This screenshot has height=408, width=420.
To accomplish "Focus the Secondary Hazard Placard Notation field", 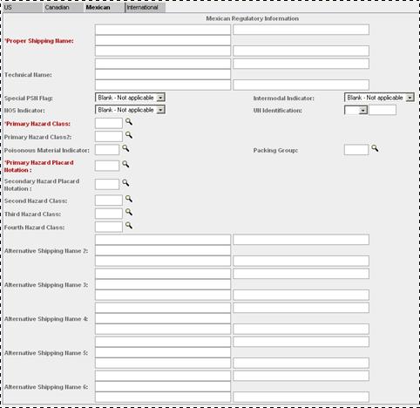I will (x=107, y=185).
